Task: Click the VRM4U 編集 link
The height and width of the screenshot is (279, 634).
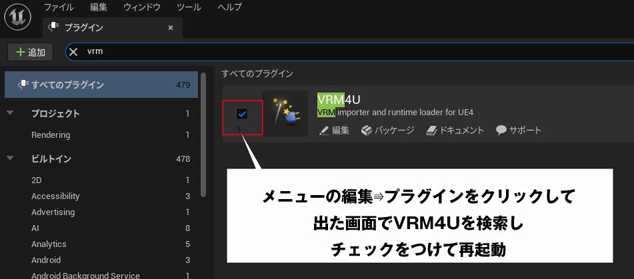Action: click(334, 131)
